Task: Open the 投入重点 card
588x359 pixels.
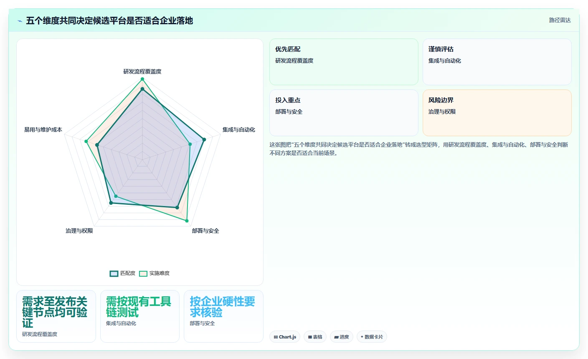Action: pyautogui.click(x=344, y=113)
